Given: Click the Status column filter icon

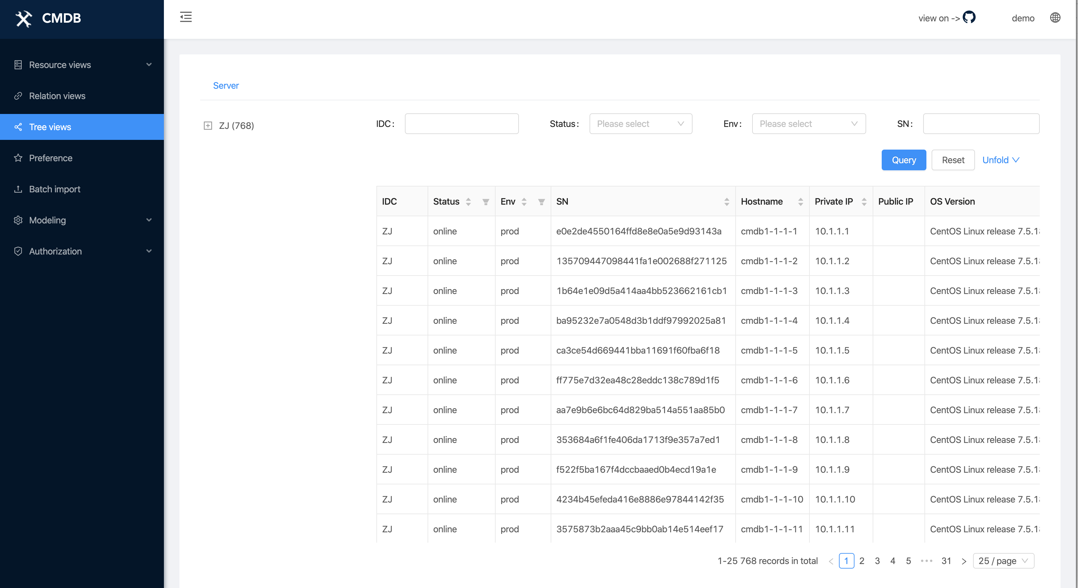Looking at the screenshot, I should click(486, 202).
